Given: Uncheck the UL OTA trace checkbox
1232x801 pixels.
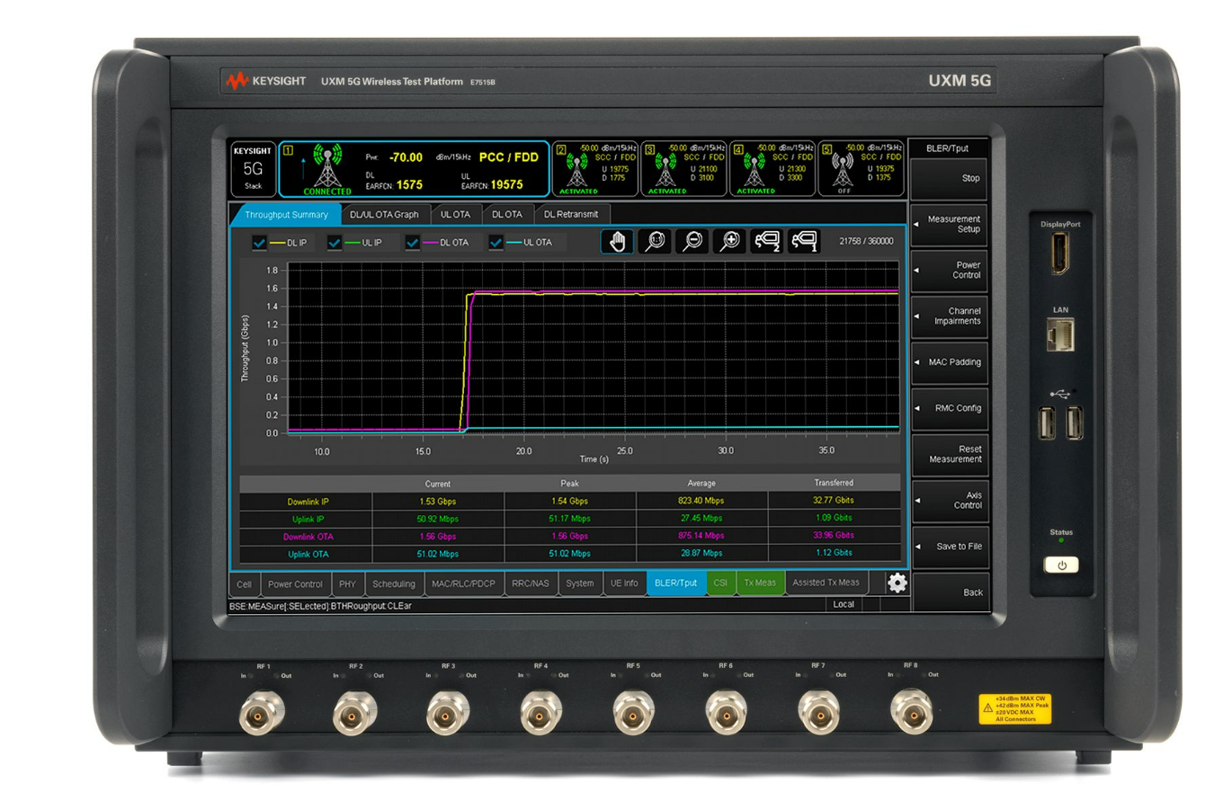Looking at the screenshot, I should tap(495, 242).
